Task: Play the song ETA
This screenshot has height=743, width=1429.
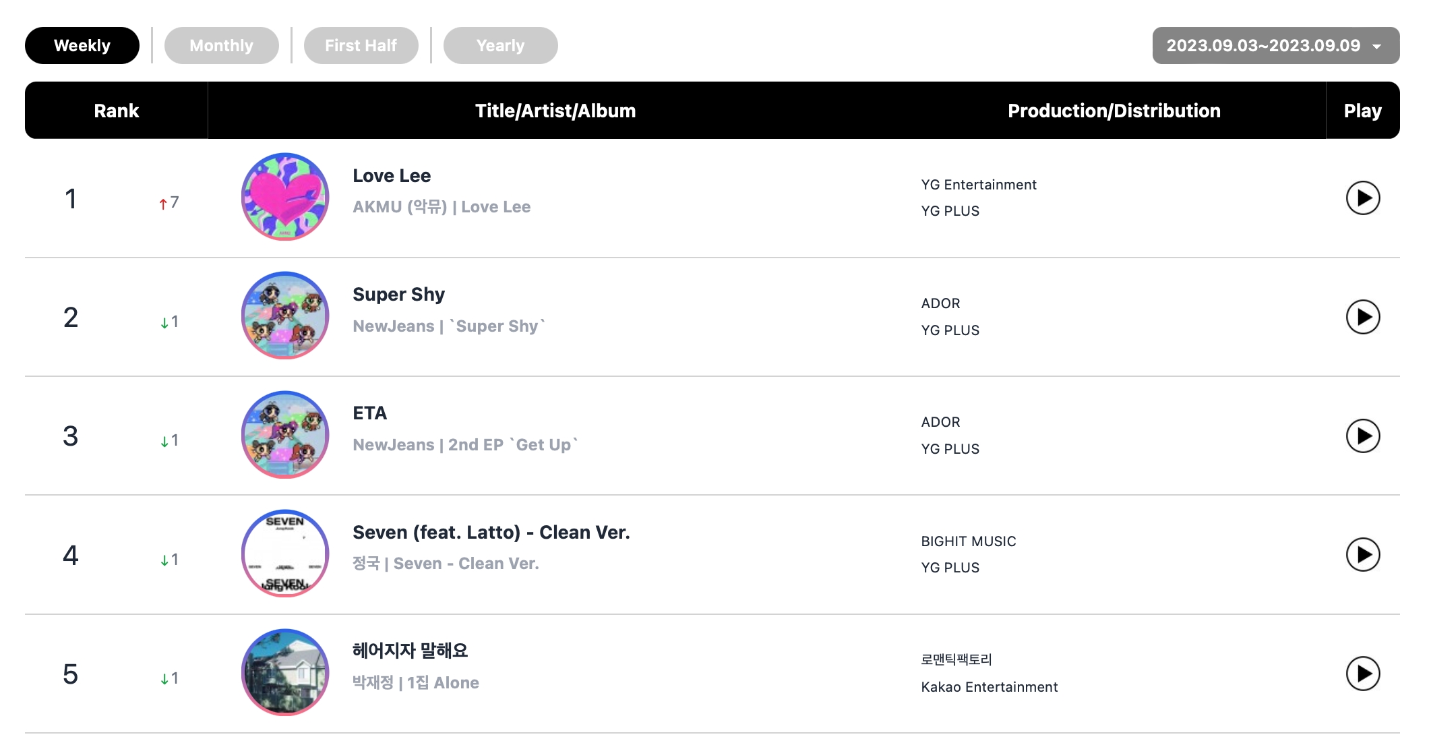Action: (1362, 436)
